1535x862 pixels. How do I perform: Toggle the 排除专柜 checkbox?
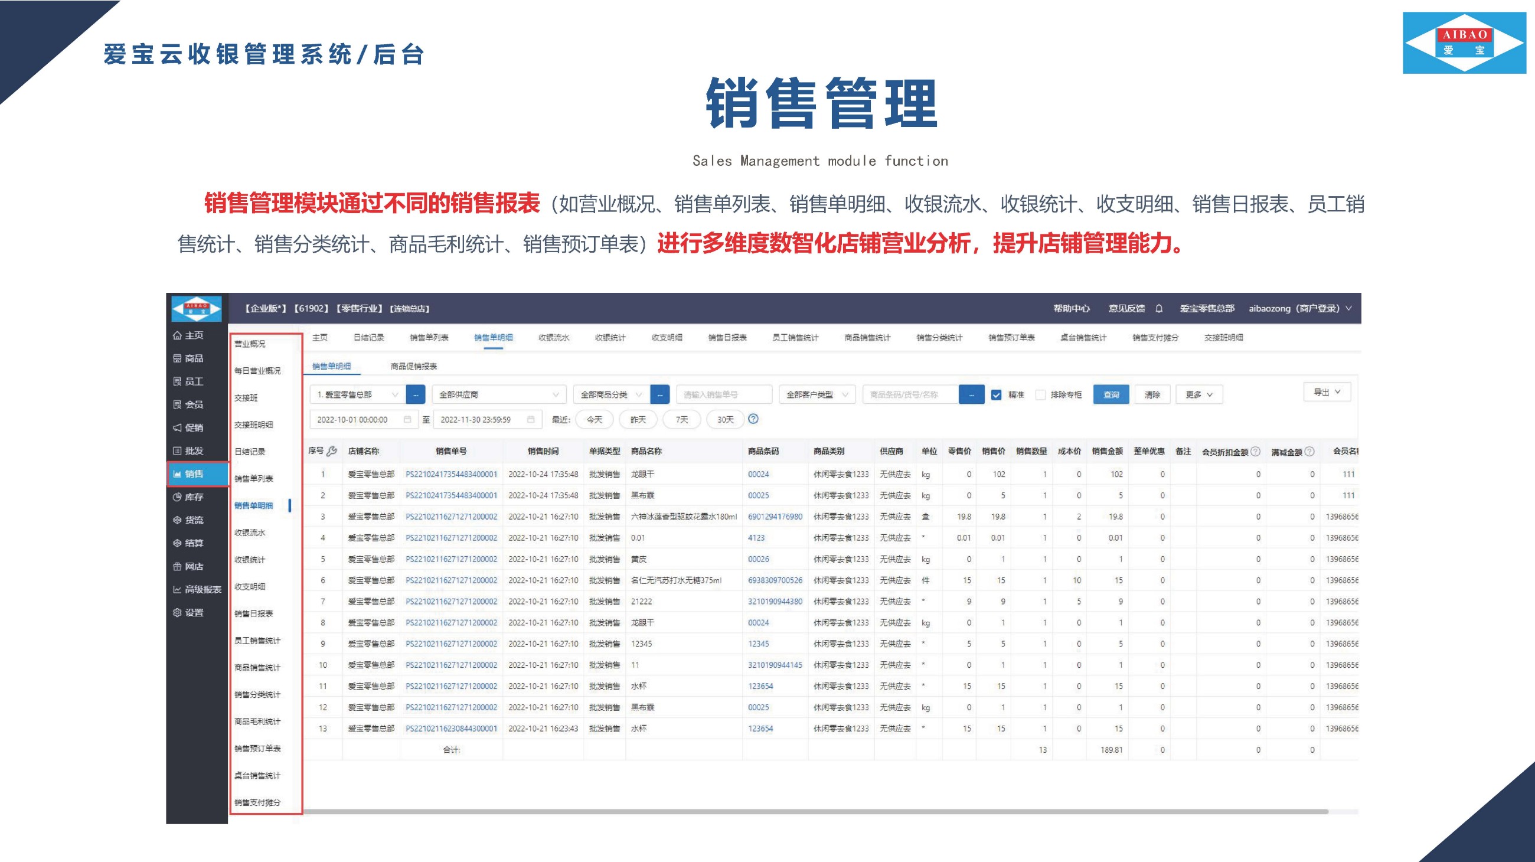click(x=1040, y=395)
